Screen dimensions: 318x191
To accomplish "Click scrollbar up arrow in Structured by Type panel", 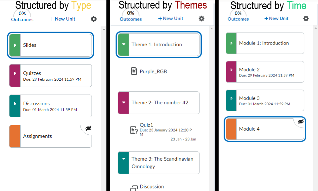I will pyautogui.click(x=104, y=29).
